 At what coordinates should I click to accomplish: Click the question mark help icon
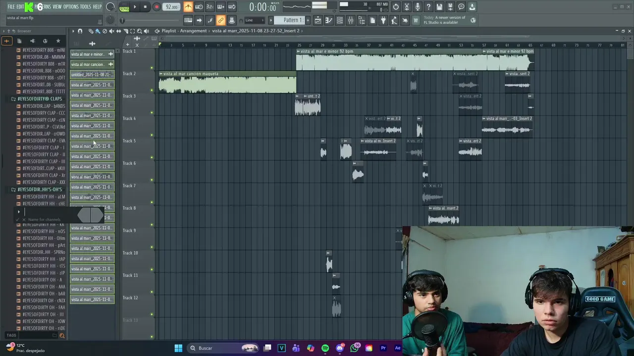428,7
